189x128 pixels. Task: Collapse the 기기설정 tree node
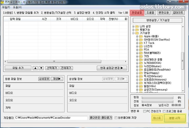[133, 33]
